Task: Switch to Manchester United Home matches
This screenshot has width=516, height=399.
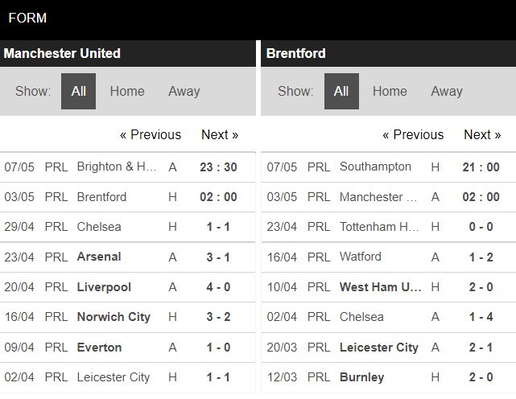Action: coord(127,91)
